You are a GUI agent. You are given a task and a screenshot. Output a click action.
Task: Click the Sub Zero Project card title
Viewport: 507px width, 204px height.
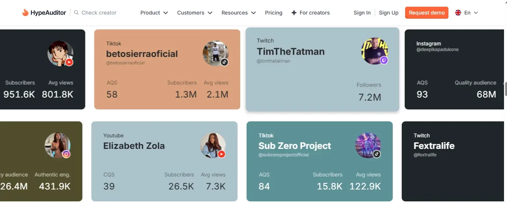[295, 146]
